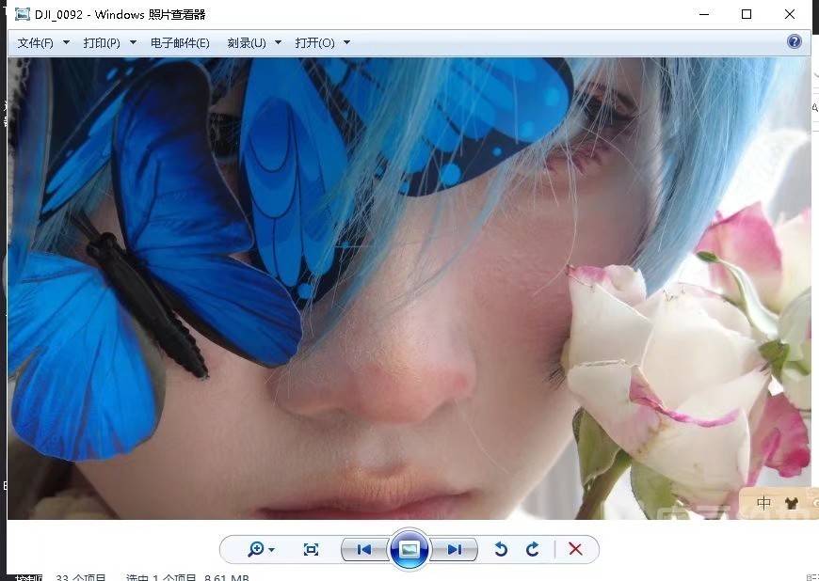The height and width of the screenshot is (581, 819).
Task: Rotate the photo counterclockwise
Action: 501,549
